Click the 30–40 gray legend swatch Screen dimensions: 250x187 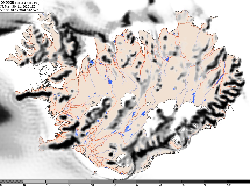[x=79, y=182]
